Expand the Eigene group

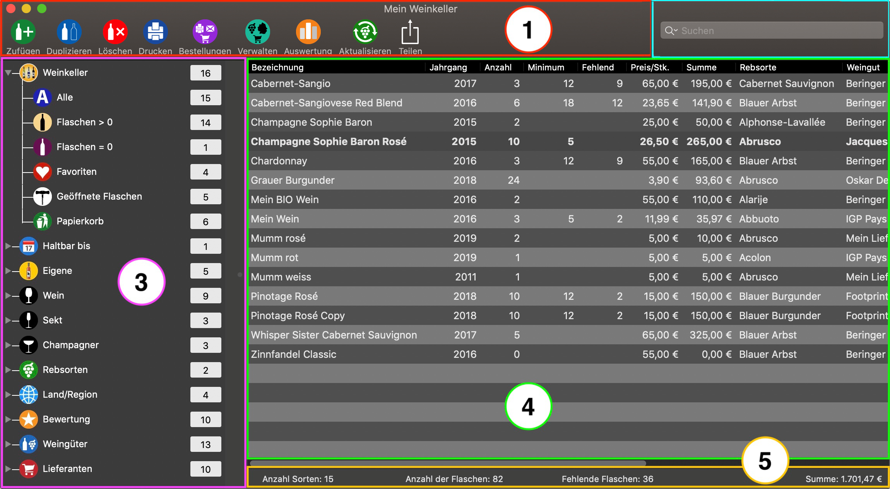click(x=8, y=271)
